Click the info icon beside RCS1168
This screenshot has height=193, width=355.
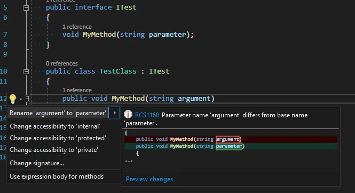(x=128, y=114)
